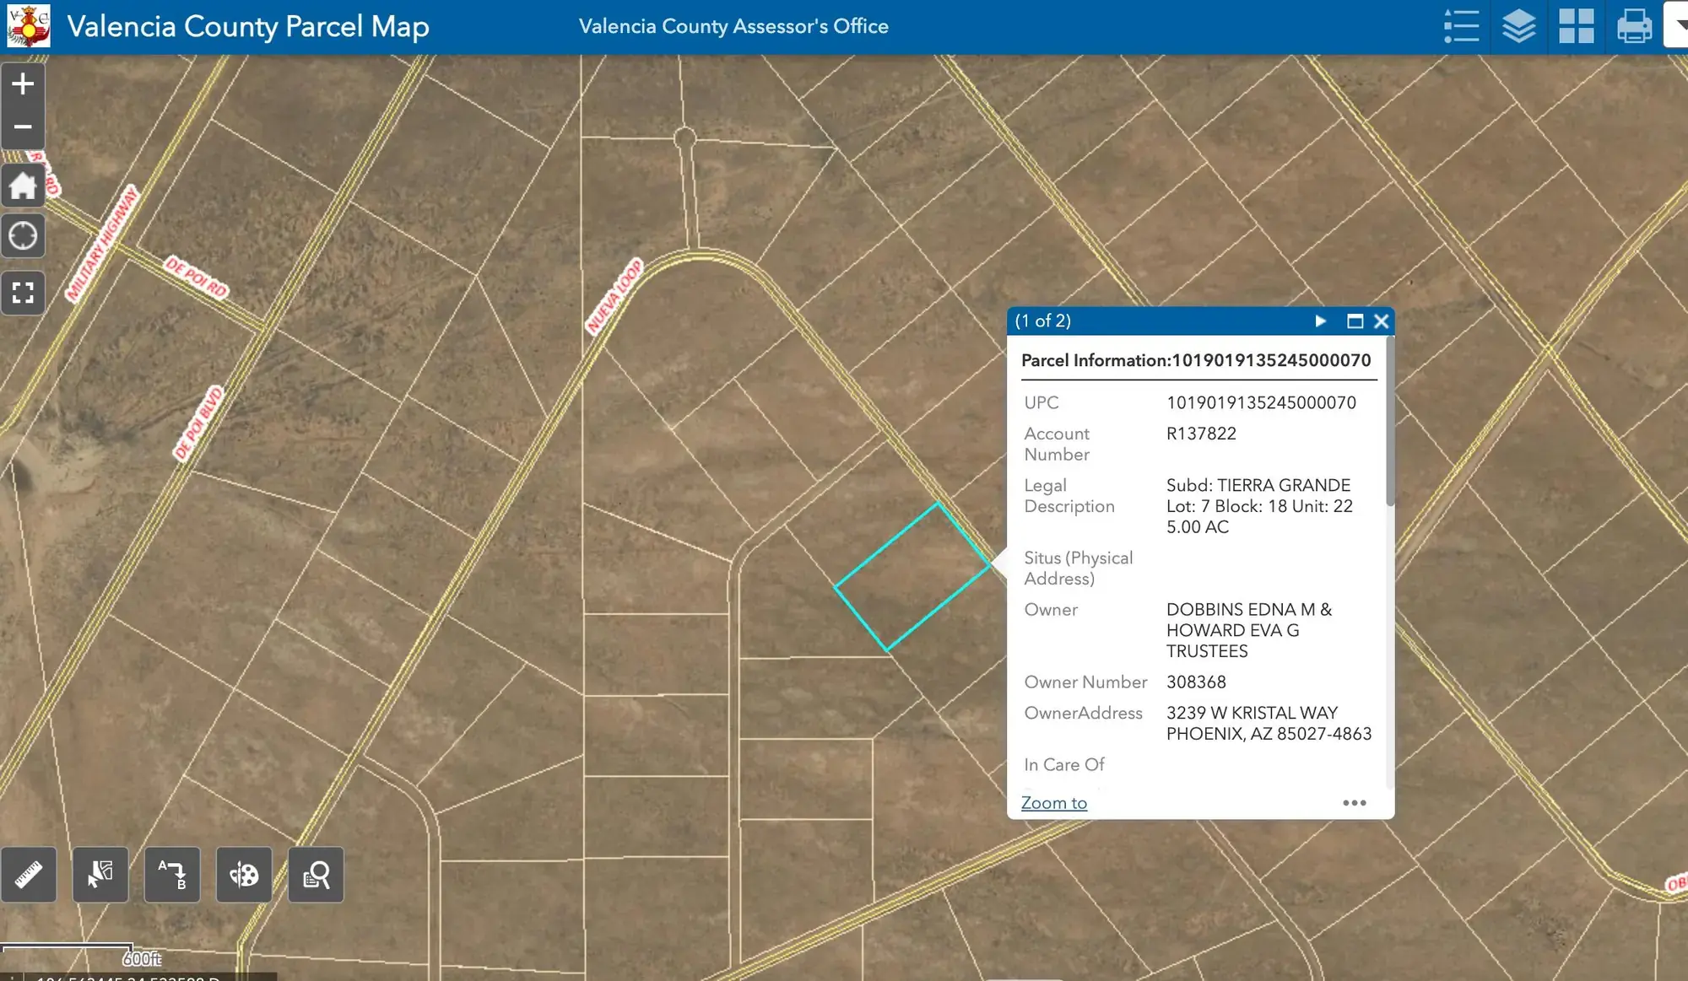Open the Draw palette tool
Viewport: 1688px width, 981px height.
[x=243, y=875]
